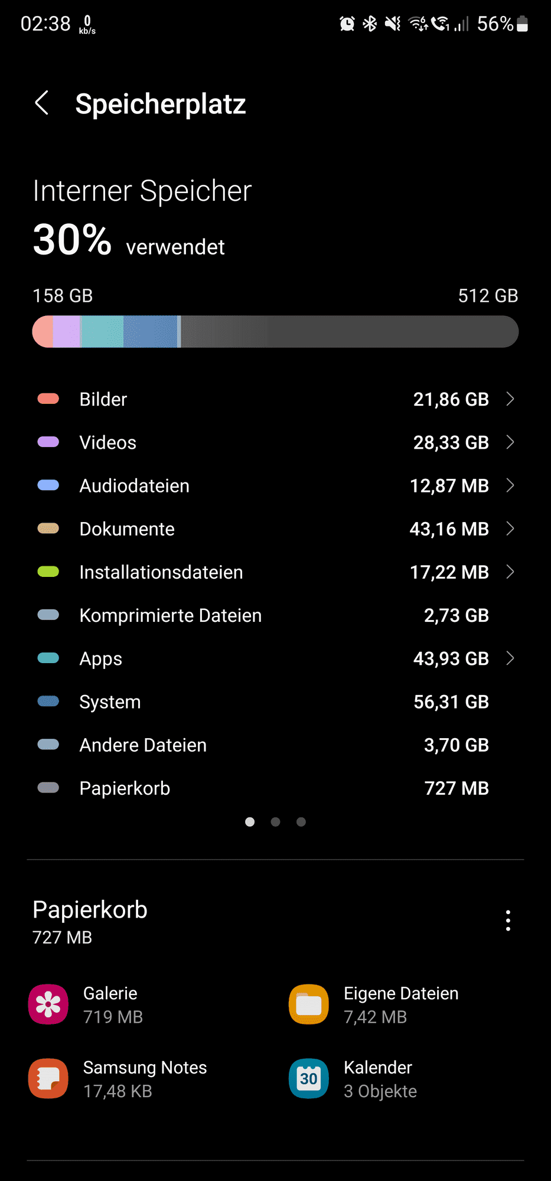Select the Installationsdateien row
Image resolution: width=551 pixels, height=1181 pixels.
click(275, 572)
